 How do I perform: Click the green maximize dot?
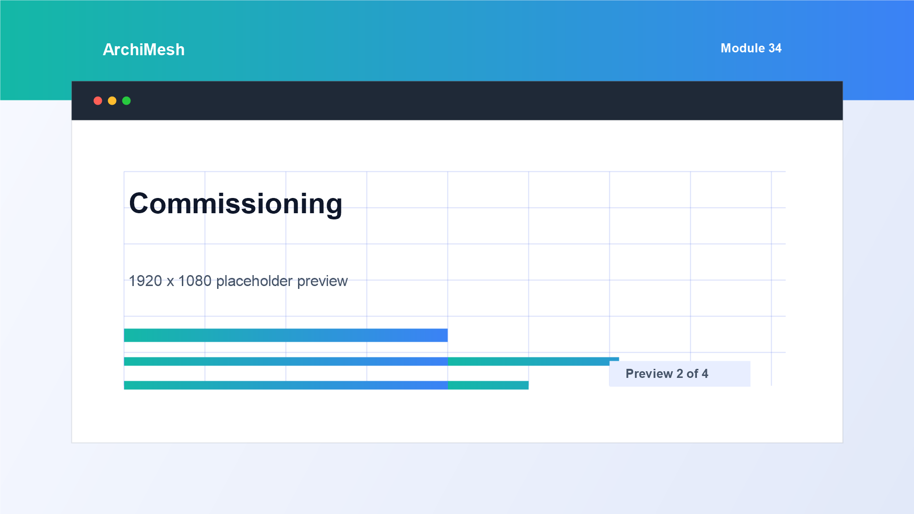[127, 101]
